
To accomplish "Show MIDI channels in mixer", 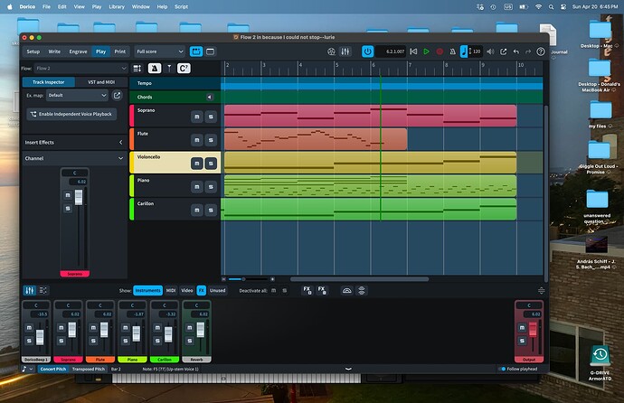I will [171, 291].
